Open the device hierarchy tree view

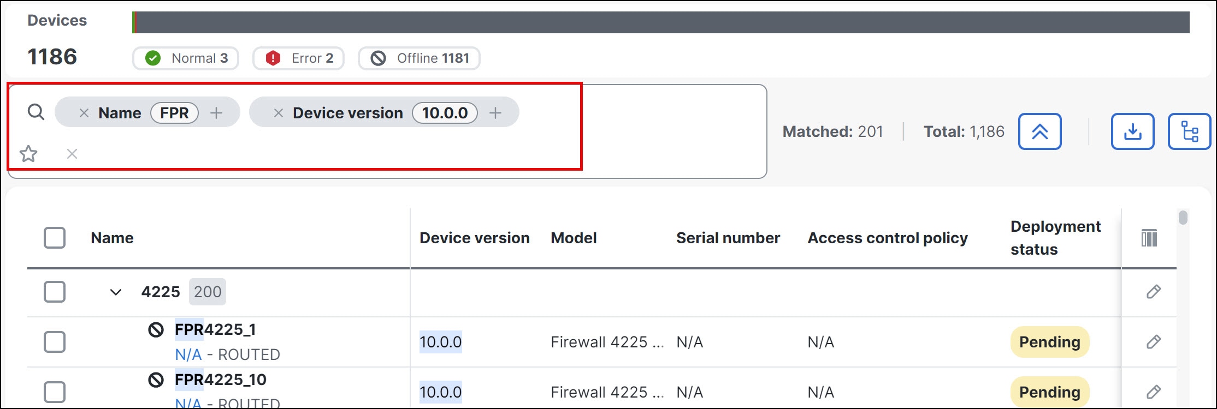(1189, 131)
